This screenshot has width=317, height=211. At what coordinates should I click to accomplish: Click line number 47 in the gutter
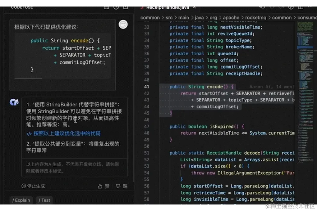click(147, 126)
